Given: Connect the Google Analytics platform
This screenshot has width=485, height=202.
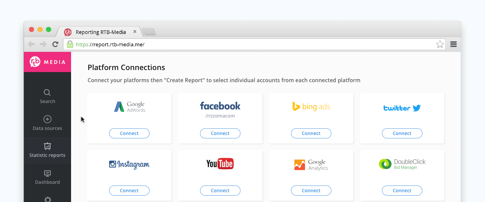Looking at the screenshot, I should [x=311, y=191].
